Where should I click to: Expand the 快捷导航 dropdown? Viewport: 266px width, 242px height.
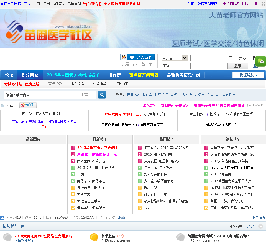(248, 75)
